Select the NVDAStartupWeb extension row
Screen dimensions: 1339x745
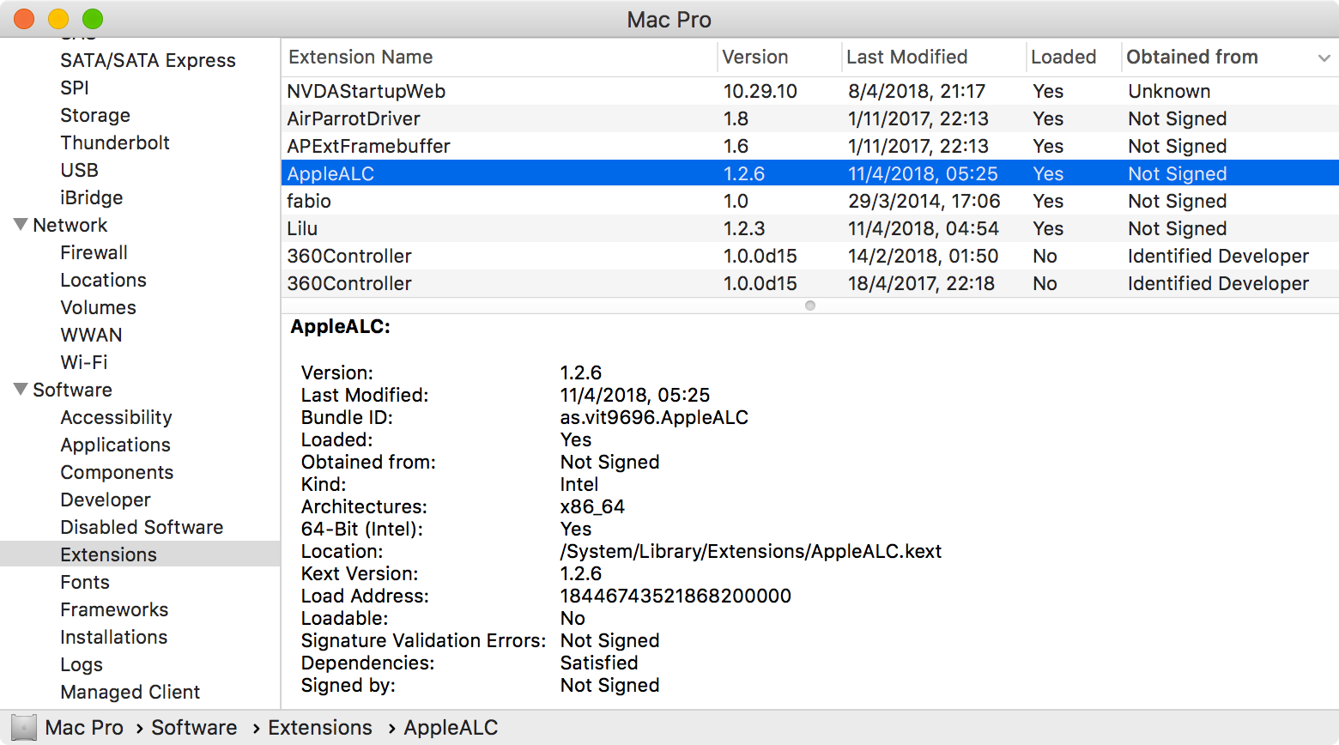click(x=810, y=91)
